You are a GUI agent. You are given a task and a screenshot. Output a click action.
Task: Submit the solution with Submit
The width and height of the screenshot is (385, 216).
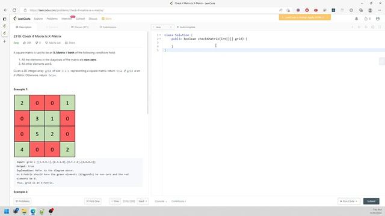tap(371, 202)
